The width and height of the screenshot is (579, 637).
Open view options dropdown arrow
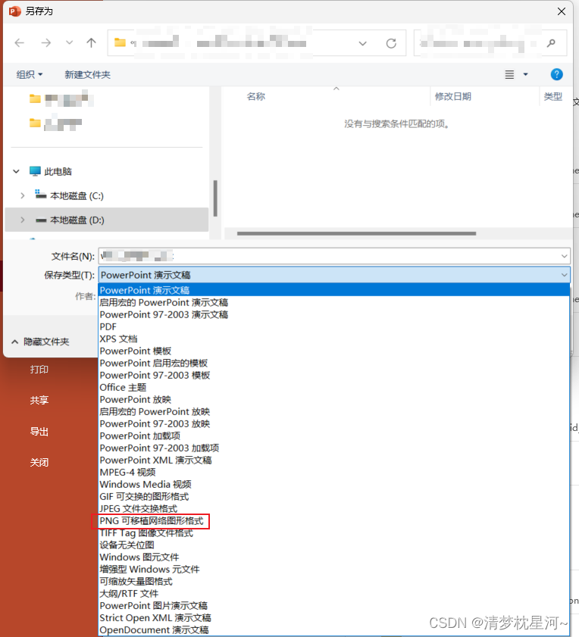click(x=525, y=74)
